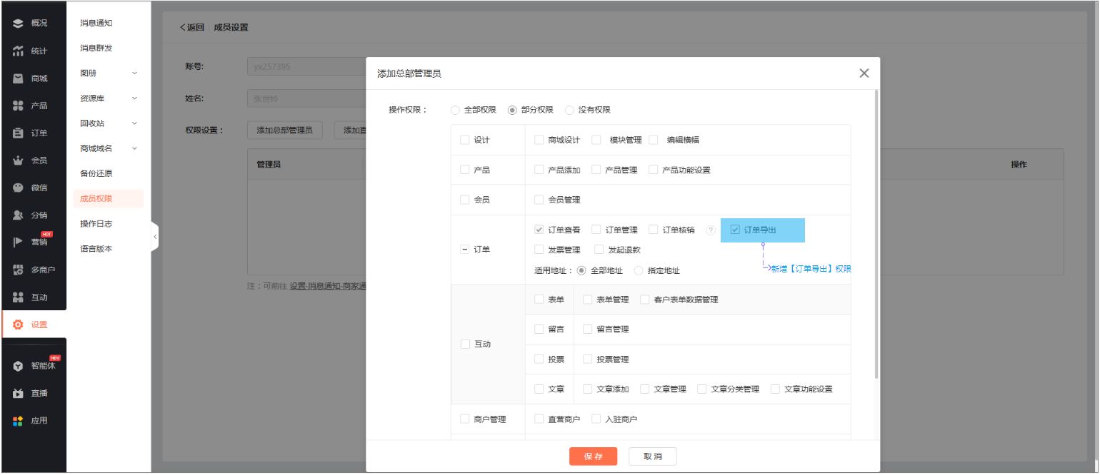Close the 添加总部管理员 dialog with X

tap(864, 73)
